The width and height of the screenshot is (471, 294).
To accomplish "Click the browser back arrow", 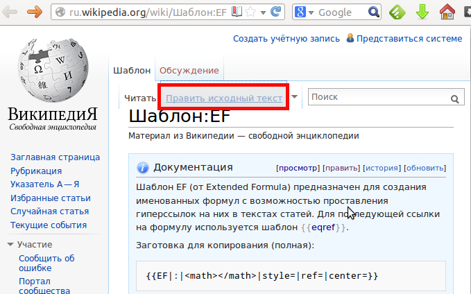I will click(10, 12).
